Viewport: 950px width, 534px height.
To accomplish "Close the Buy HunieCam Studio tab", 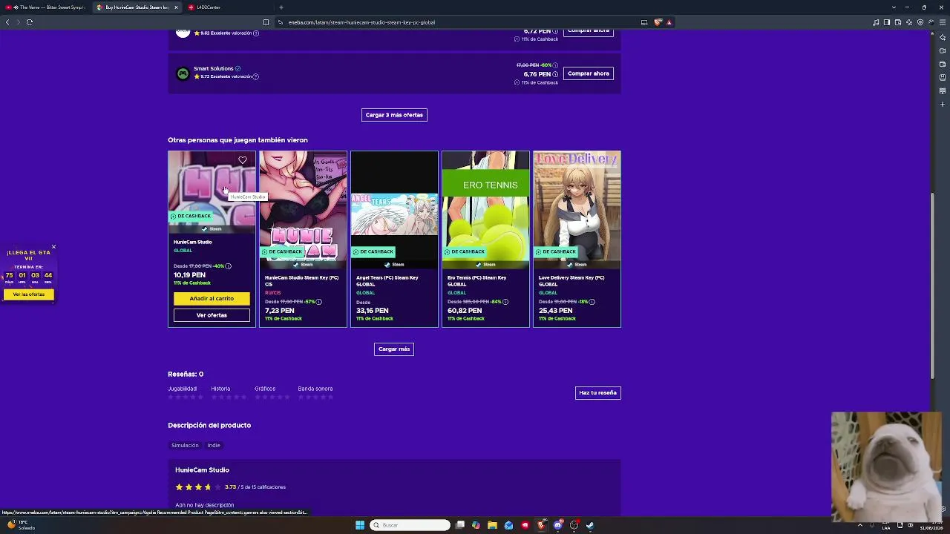I will pos(176,7).
